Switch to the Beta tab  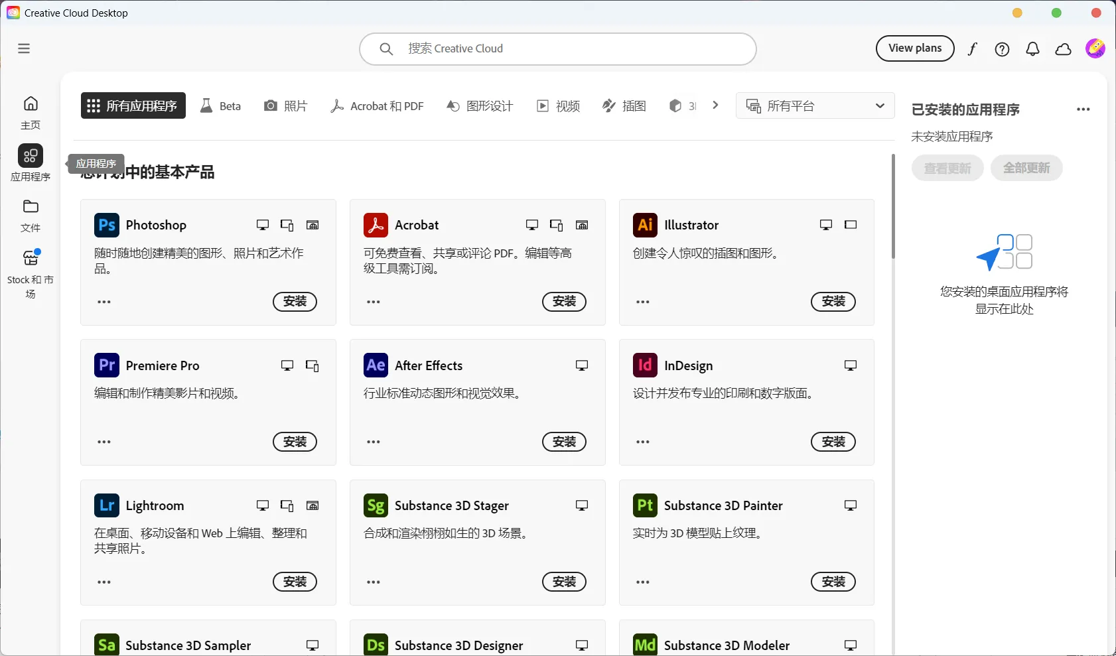pos(221,106)
